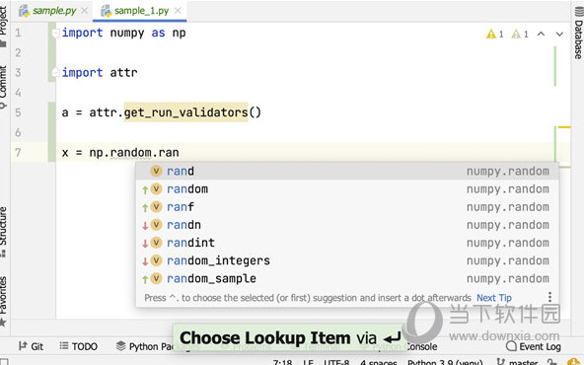Viewport: 584px width, 365px height.
Task: Open the Database tool window
Action: pos(578,34)
